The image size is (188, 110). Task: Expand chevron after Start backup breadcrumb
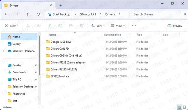[75, 14]
